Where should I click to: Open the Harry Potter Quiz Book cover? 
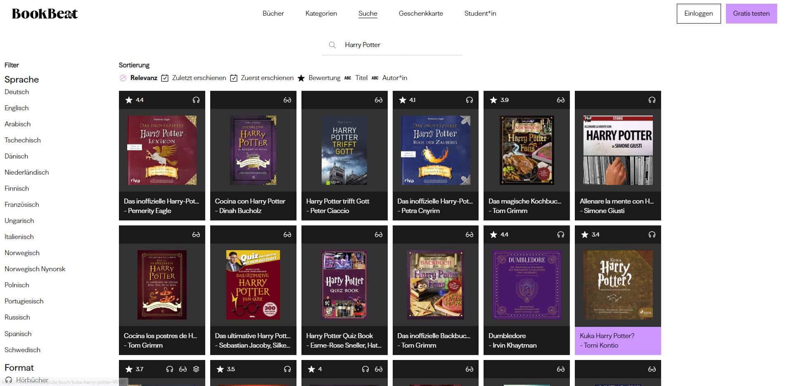(344, 285)
